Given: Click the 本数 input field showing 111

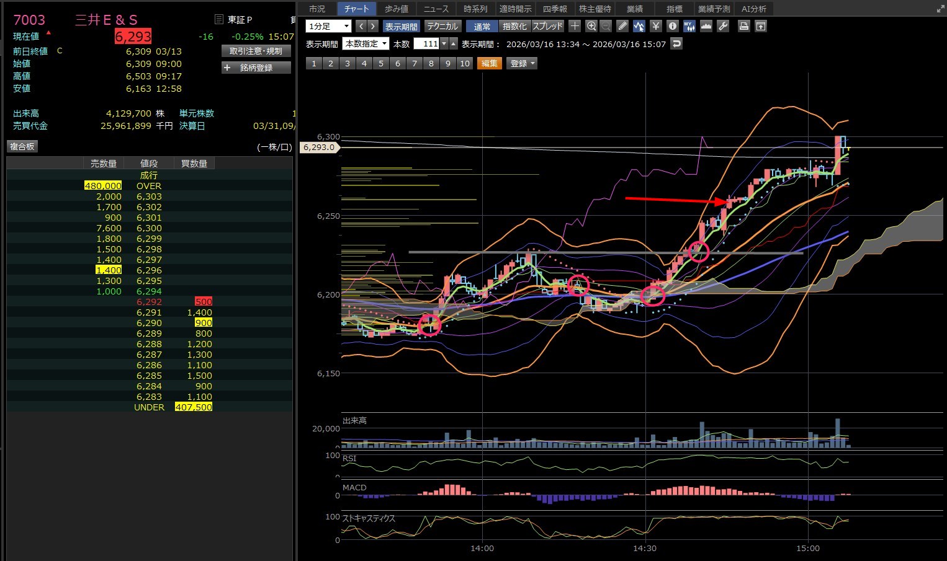Looking at the screenshot, I should [x=427, y=43].
